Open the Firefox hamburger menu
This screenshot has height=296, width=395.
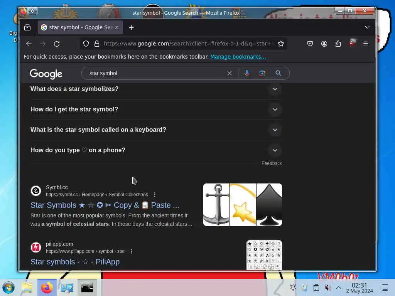[x=366, y=44]
